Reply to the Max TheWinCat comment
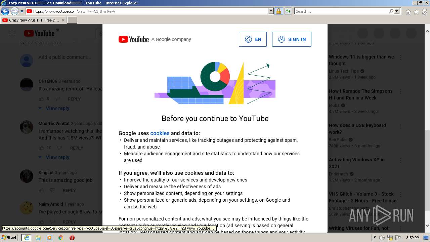Screen dimensions: 430x242 [77, 148]
